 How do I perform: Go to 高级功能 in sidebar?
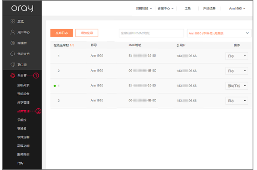[23, 146]
